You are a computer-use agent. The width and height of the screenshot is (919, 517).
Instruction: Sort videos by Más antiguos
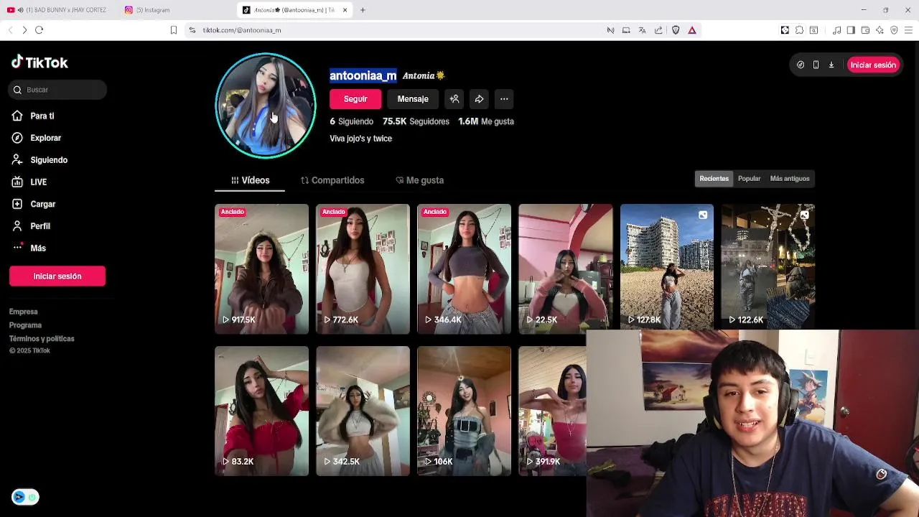click(790, 179)
